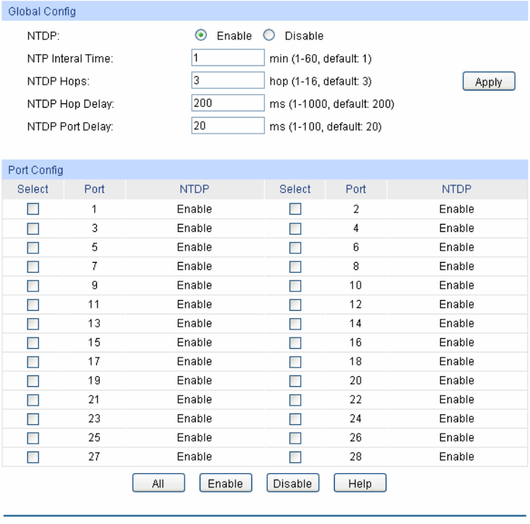
Task: Click port 28 NTDP status 'Enable'
Action: [457, 457]
